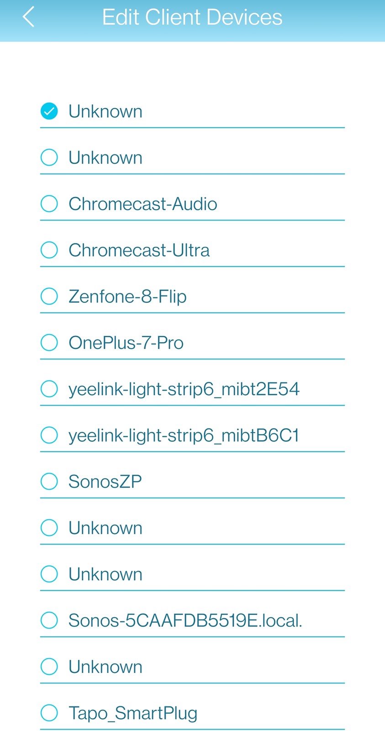Screen dimensions: 385x731
Task: Check Unknown circle directly above Sonos-5CAAFDB5519E.local.
Action: [49, 574]
